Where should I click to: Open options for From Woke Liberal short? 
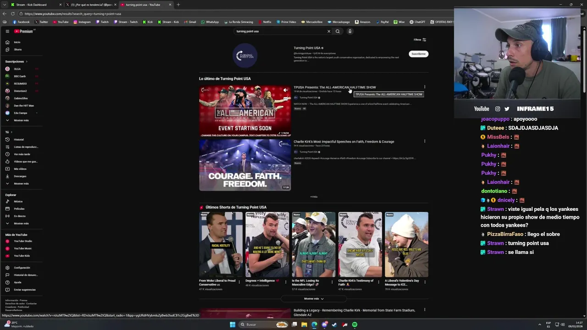(239, 281)
